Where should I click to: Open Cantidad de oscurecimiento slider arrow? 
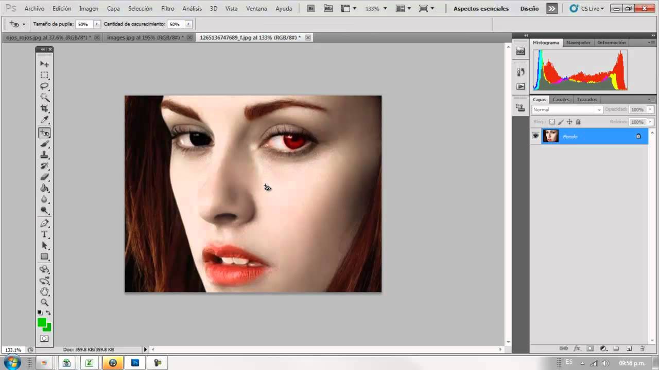click(188, 24)
